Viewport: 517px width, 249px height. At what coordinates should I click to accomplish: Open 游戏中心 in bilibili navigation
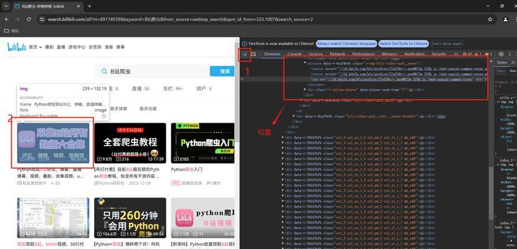click(x=77, y=47)
